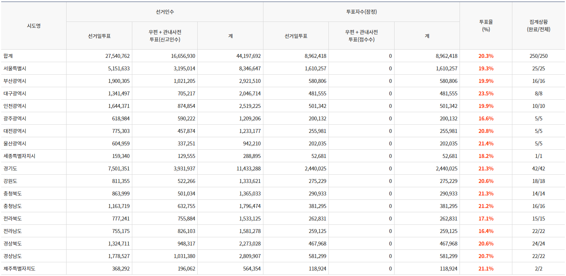Click the 투표자수(잠정) group header
566x276 pixels.
361,12
